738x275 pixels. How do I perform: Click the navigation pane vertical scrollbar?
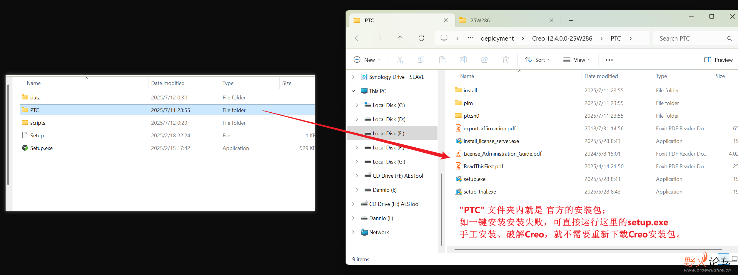tap(441, 209)
